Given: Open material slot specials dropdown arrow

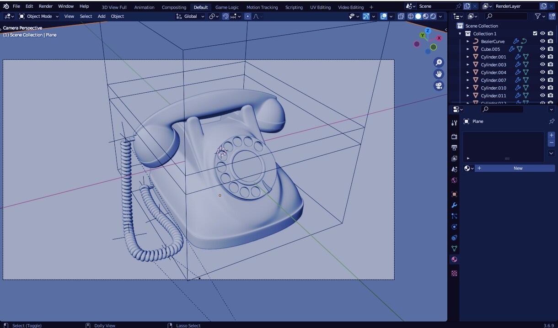Looking at the screenshot, I should [551, 153].
